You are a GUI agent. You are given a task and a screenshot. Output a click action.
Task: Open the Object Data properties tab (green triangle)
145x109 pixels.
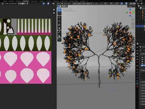point(137,83)
